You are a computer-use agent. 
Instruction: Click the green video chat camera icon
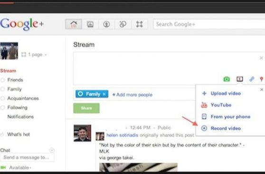pyautogui.click(x=3, y=167)
